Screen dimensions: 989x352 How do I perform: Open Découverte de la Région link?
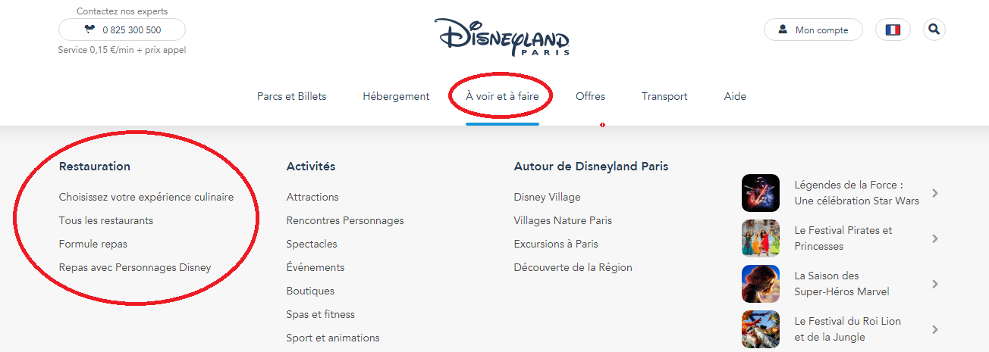click(573, 267)
